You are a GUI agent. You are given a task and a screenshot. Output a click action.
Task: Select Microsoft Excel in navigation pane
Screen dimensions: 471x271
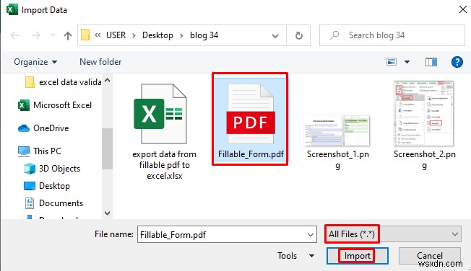click(x=55, y=105)
